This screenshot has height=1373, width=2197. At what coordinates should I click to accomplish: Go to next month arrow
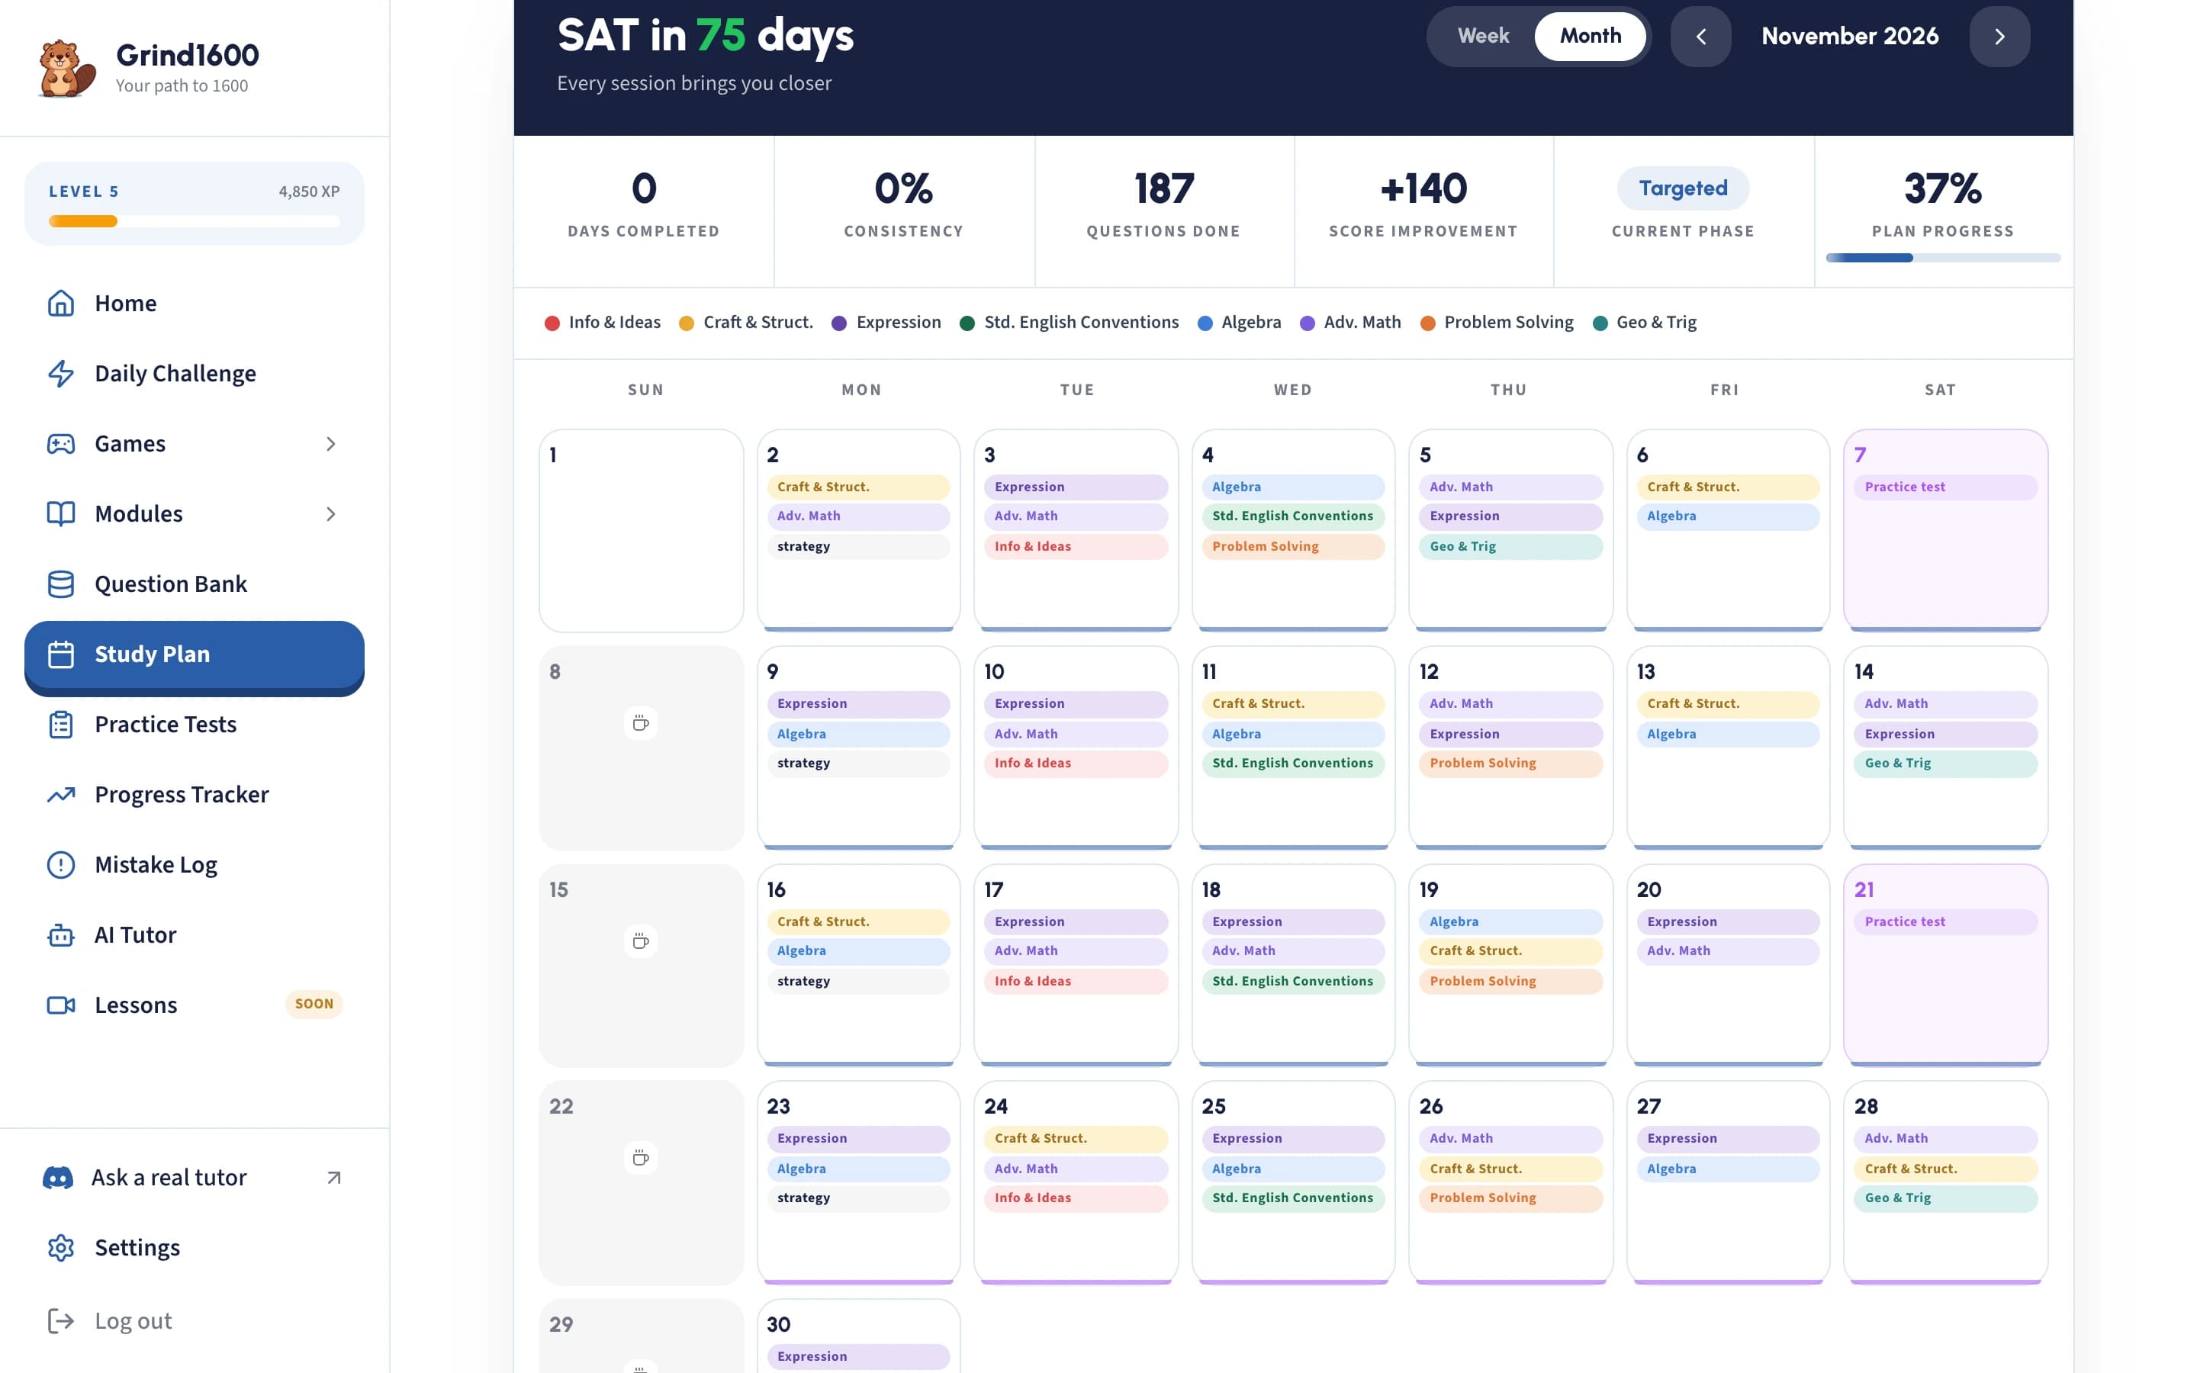pos(1999,37)
